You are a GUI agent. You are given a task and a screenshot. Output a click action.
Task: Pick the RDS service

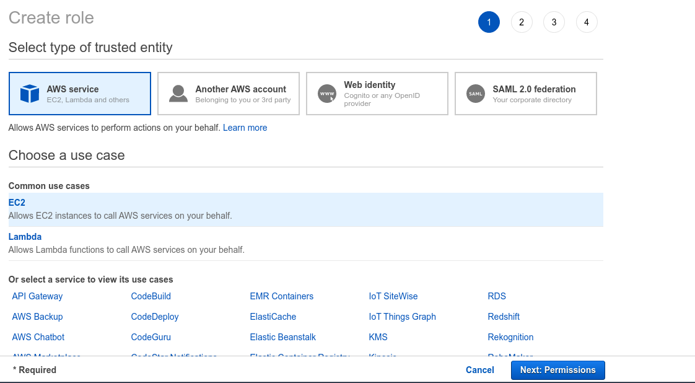pos(497,296)
